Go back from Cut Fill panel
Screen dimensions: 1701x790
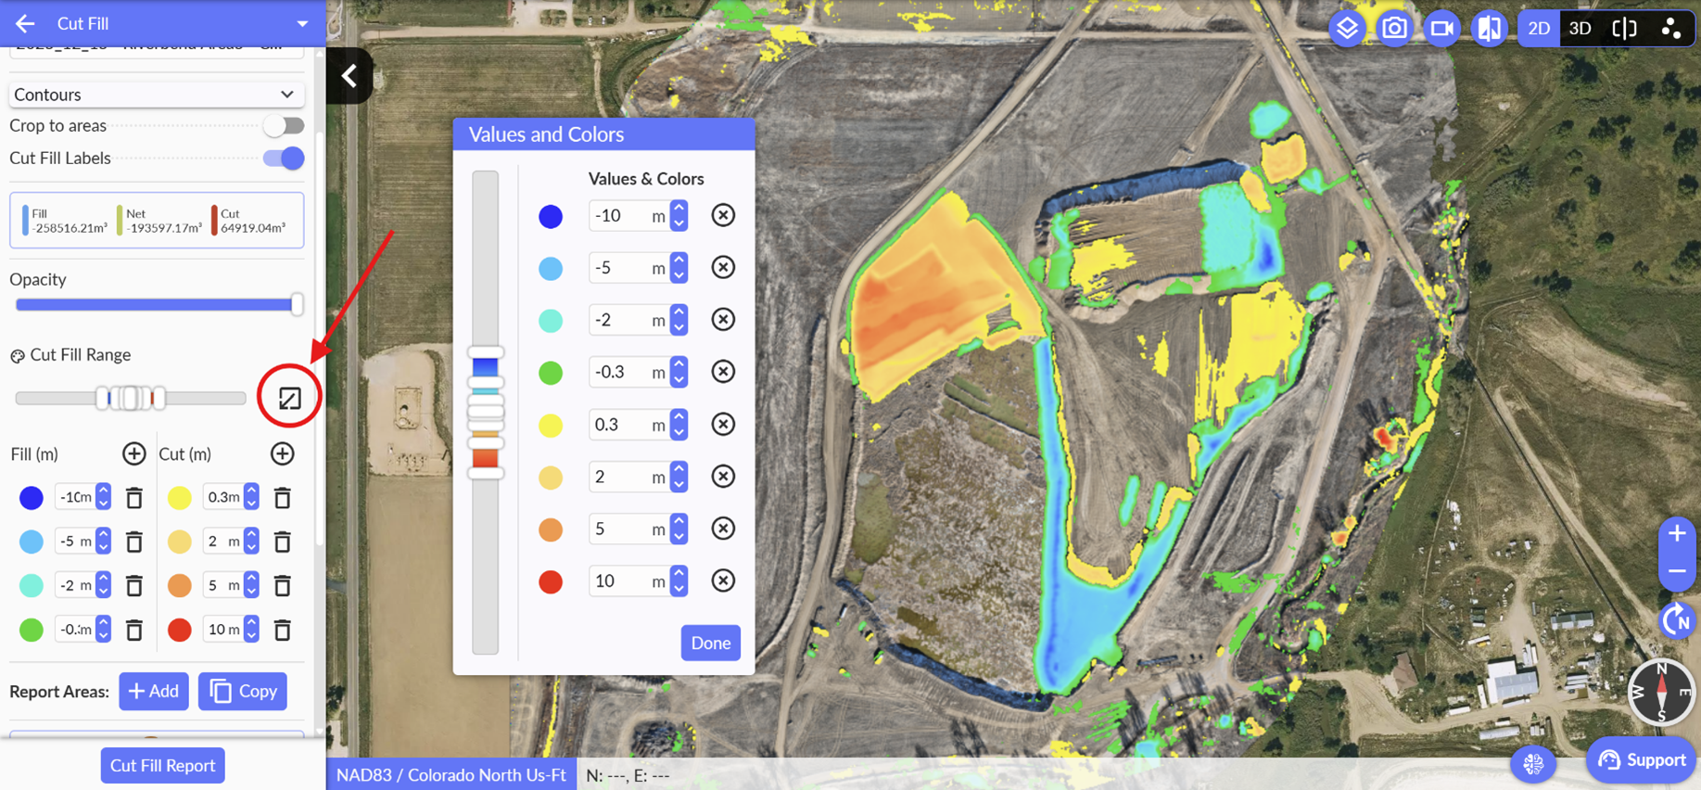pyautogui.click(x=25, y=24)
